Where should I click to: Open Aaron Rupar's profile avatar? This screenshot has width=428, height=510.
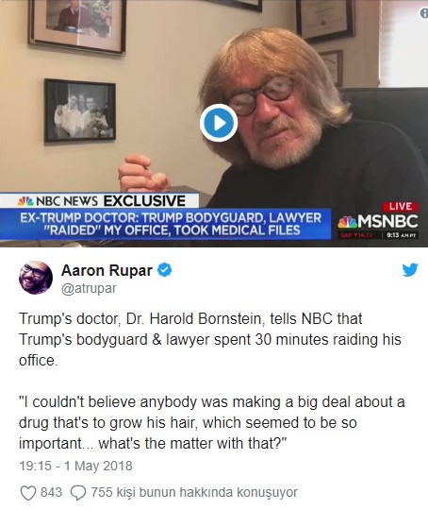36,278
